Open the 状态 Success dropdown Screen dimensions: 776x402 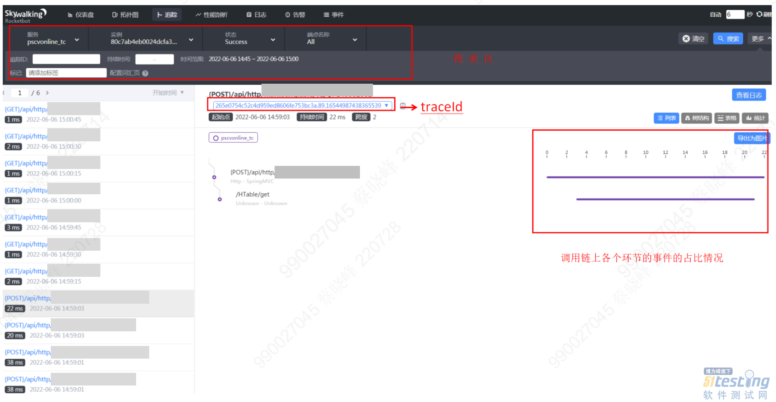pos(250,38)
